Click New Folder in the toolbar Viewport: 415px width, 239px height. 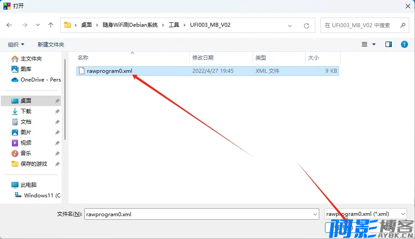(51, 45)
